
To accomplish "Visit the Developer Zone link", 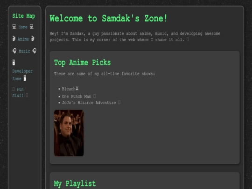I will [x=22, y=75].
